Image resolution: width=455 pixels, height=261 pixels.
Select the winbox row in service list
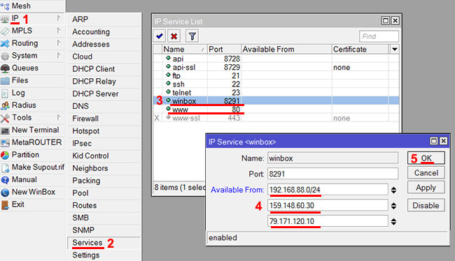point(276,100)
